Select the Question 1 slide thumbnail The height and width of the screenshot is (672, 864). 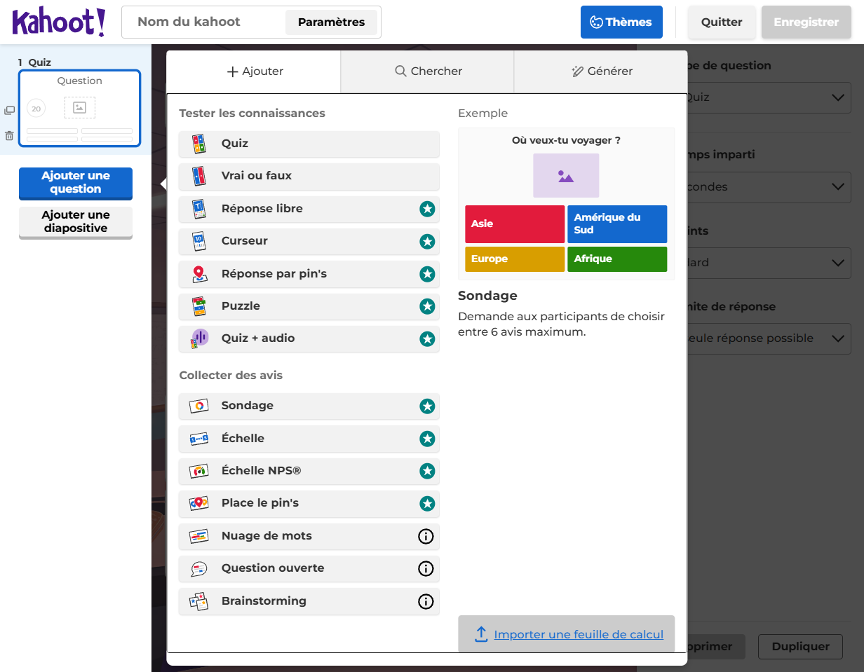point(80,109)
